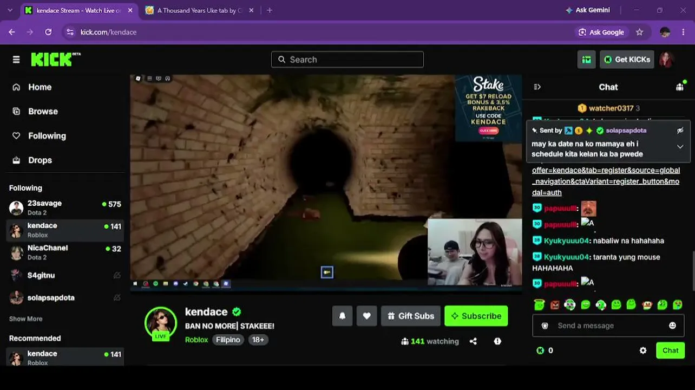The width and height of the screenshot is (695, 390).
Task: Pick the third quick emote with headphones
Action: (570, 304)
